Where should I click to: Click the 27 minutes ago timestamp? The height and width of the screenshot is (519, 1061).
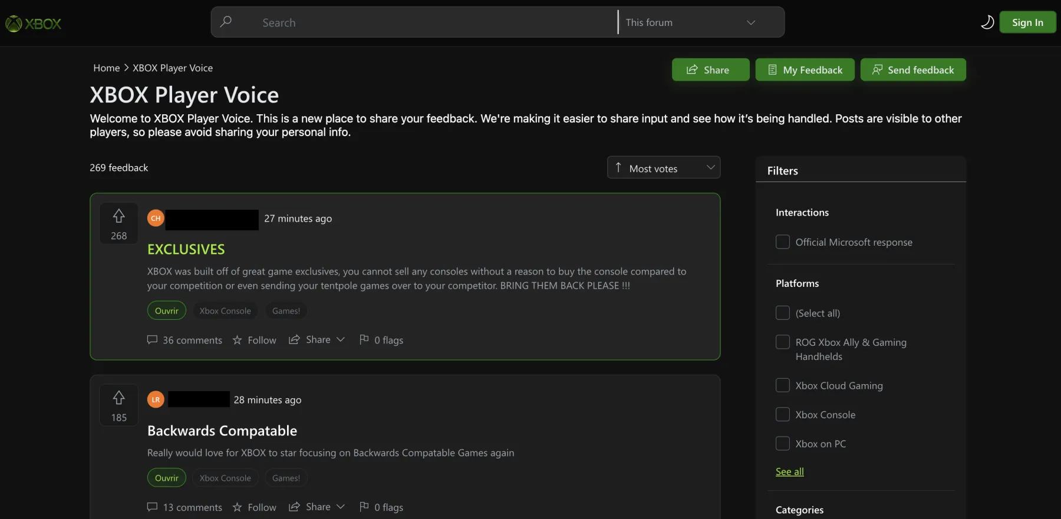(298, 219)
